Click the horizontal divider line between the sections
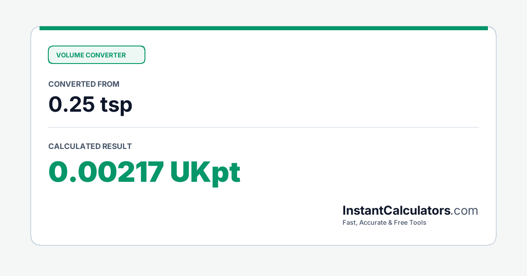527x276 pixels. click(x=263, y=127)
